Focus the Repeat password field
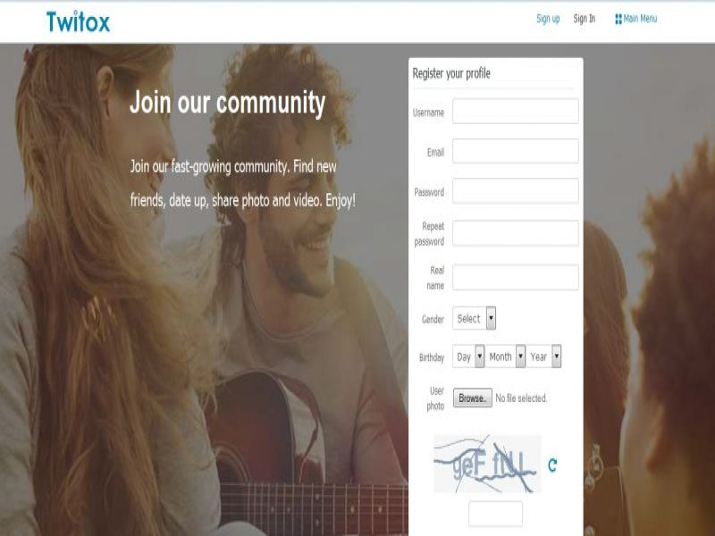Viewport: 715px width, 536px height. point(516,233)
